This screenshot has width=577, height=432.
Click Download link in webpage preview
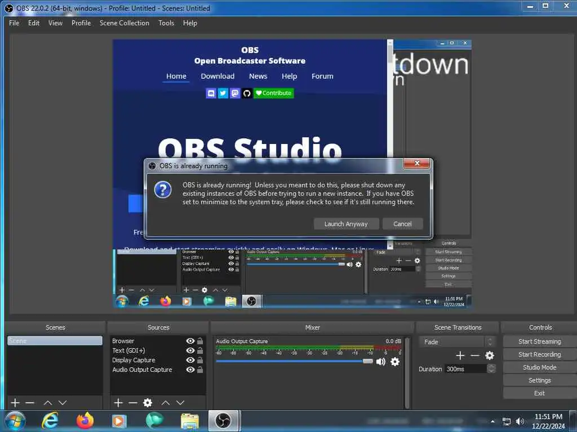click(218, 76)
